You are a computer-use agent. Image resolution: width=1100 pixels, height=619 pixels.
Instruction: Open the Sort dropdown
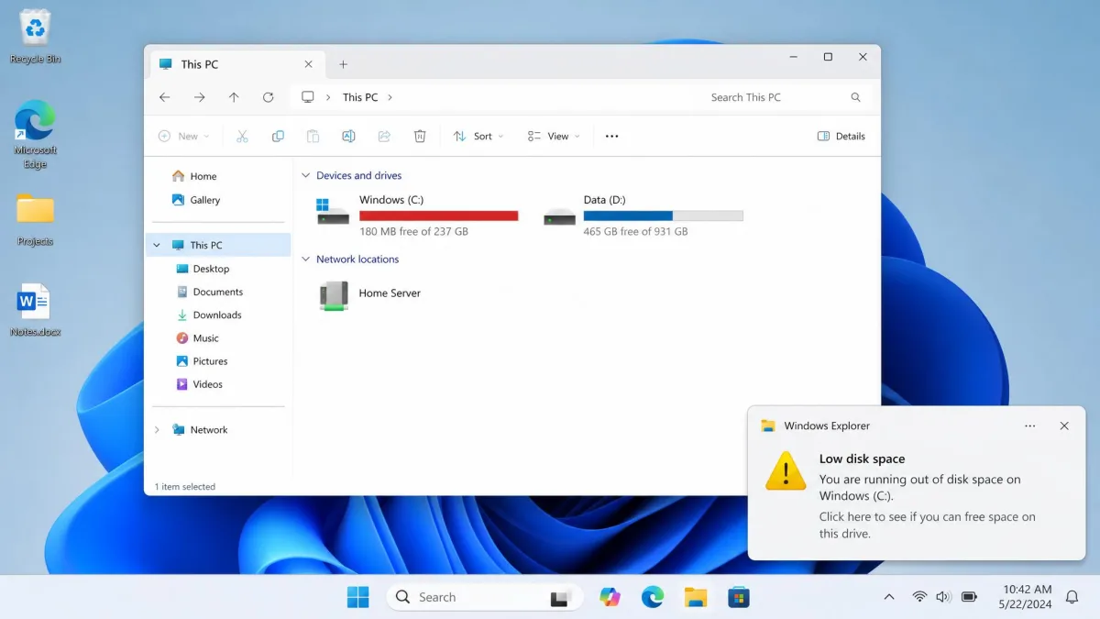pos(478,136)
